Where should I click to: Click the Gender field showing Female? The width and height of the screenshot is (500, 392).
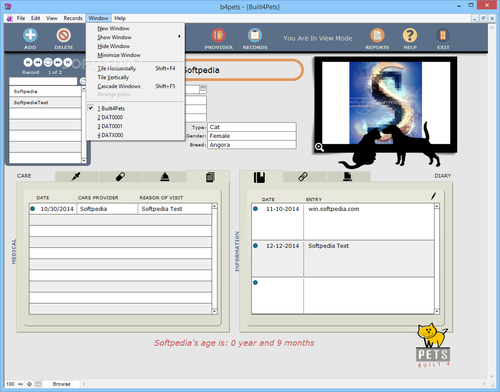tap(252, 136)
